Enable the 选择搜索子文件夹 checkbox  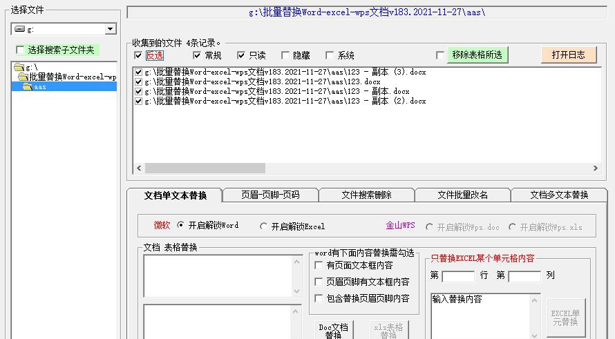tap(20, 50)
